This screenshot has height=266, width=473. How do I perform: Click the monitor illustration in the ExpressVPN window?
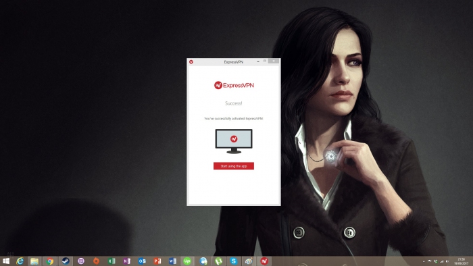click(234, 141)
